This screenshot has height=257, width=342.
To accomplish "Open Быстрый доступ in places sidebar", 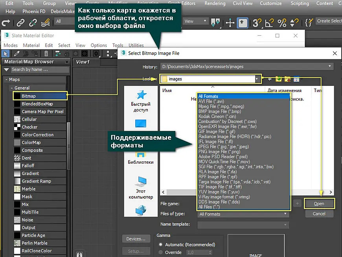I will (x=141, y=101).
